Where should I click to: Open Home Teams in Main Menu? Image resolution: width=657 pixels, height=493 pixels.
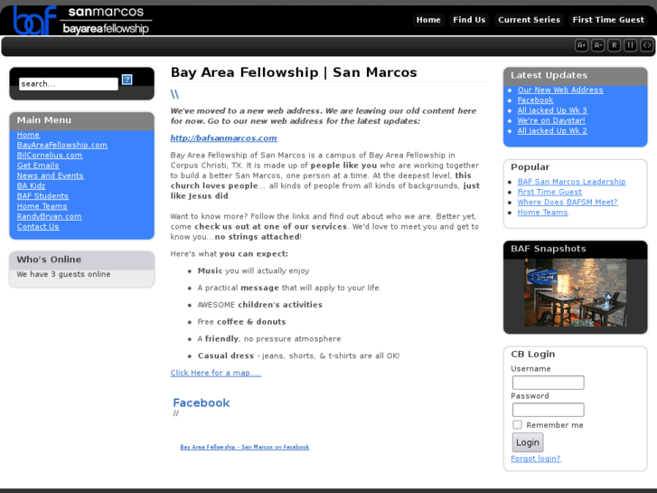(42, 206)
